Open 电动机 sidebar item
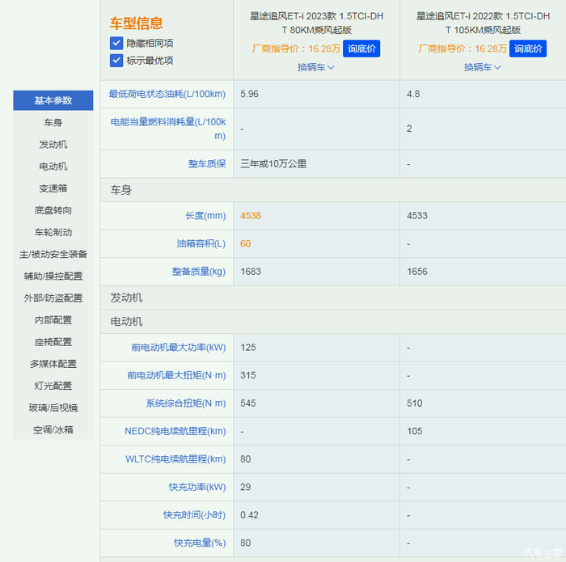 [x=53, y=167]
